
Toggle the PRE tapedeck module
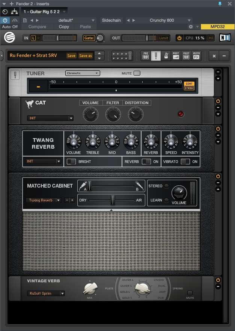[146, 56]
